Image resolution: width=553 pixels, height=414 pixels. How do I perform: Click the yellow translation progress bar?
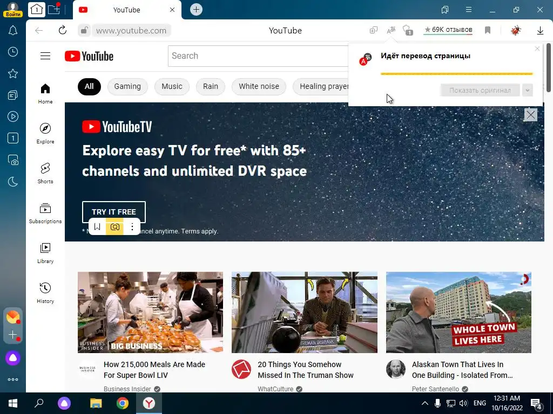tap(456, 74)
